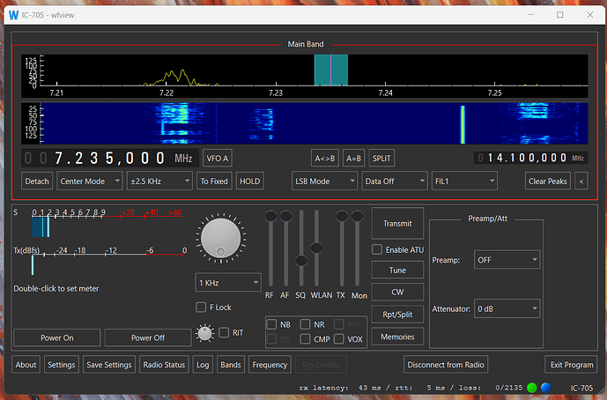Open the Attenuator 0 dB dropdown
This screenshot has height=400, width=607.
pyautogui.click(x=507, y=308)
